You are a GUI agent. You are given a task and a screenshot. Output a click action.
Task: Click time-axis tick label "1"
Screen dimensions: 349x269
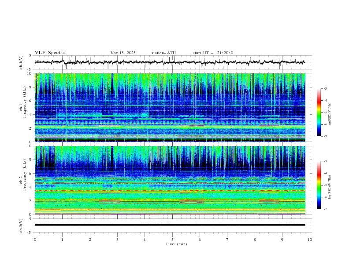click(62, 240)
